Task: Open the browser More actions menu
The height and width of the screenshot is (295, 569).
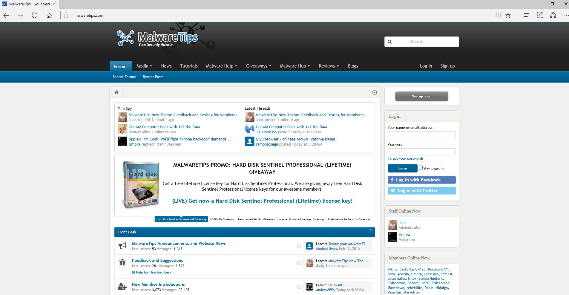Action: tap(565, 15)
